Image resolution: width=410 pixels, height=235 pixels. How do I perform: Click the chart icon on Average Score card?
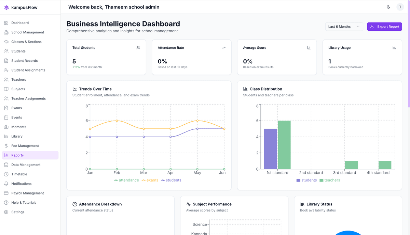pyautogui.click(x=309, y=48)
